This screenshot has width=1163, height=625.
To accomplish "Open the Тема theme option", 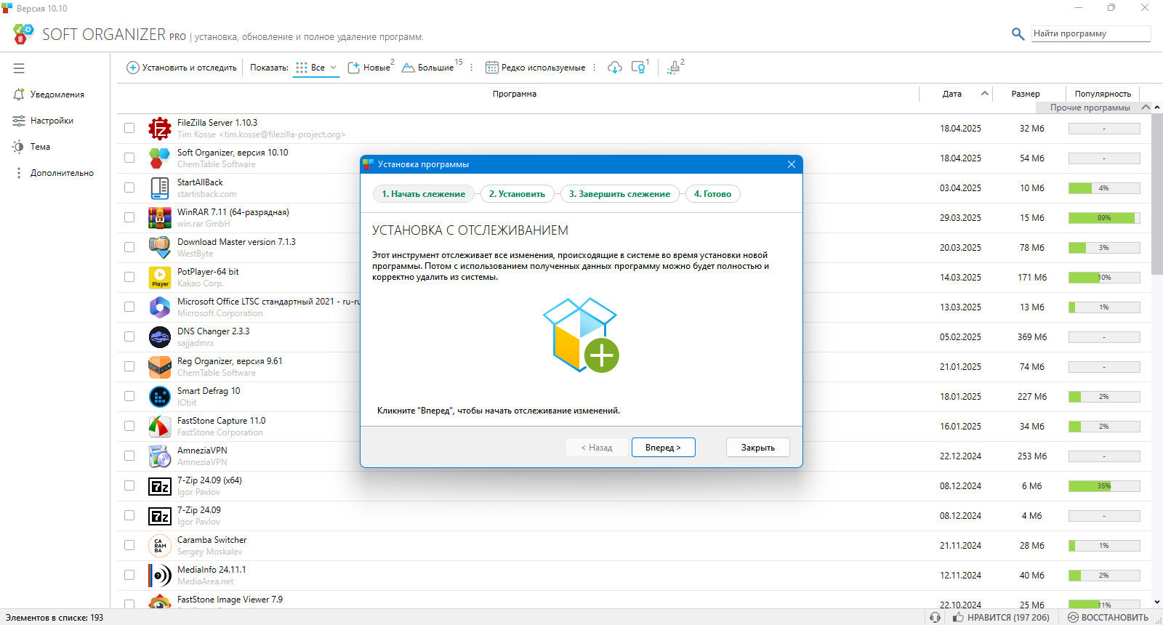I will [x=31, y=147].
